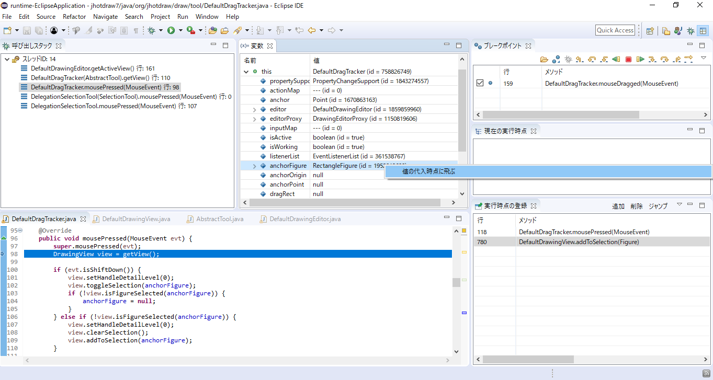Click the Last Edit Location icon
The image size is (713, 380).
[x=299, y=30]
